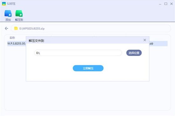Start extraction with the 立即解压 button
The width and height of the screenshot is (175, 116).
(x=88, y=68)
